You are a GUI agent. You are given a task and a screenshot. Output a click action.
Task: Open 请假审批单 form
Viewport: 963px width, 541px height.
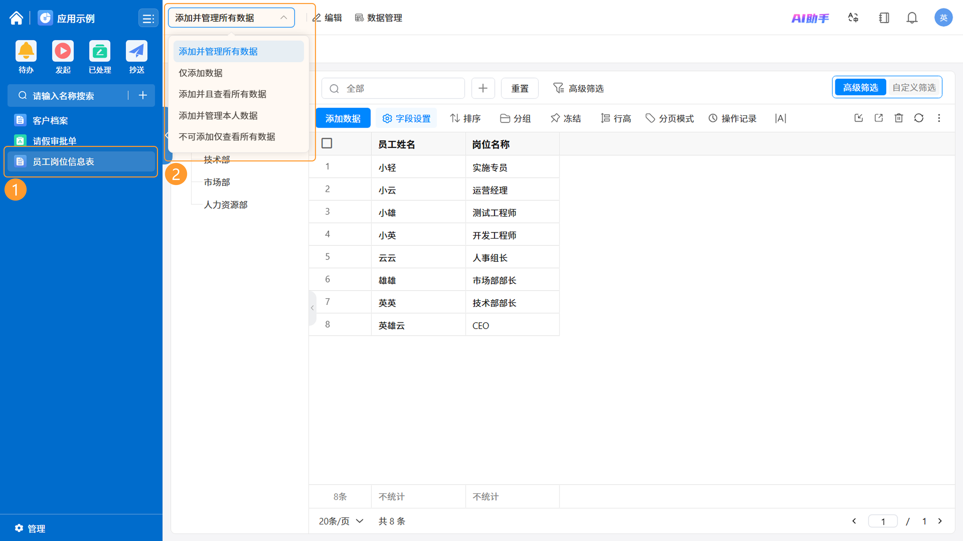(x=81, y=141)
